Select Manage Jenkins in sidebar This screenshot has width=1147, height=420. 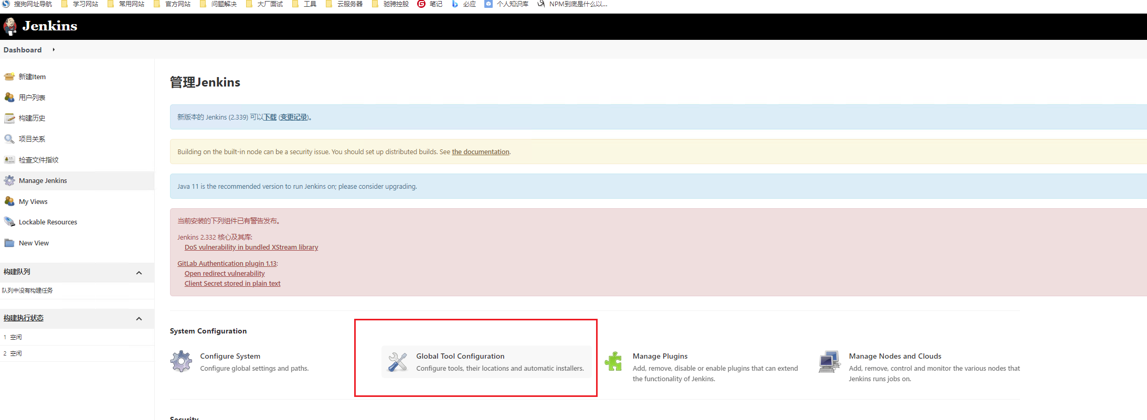tap(43, 180)
